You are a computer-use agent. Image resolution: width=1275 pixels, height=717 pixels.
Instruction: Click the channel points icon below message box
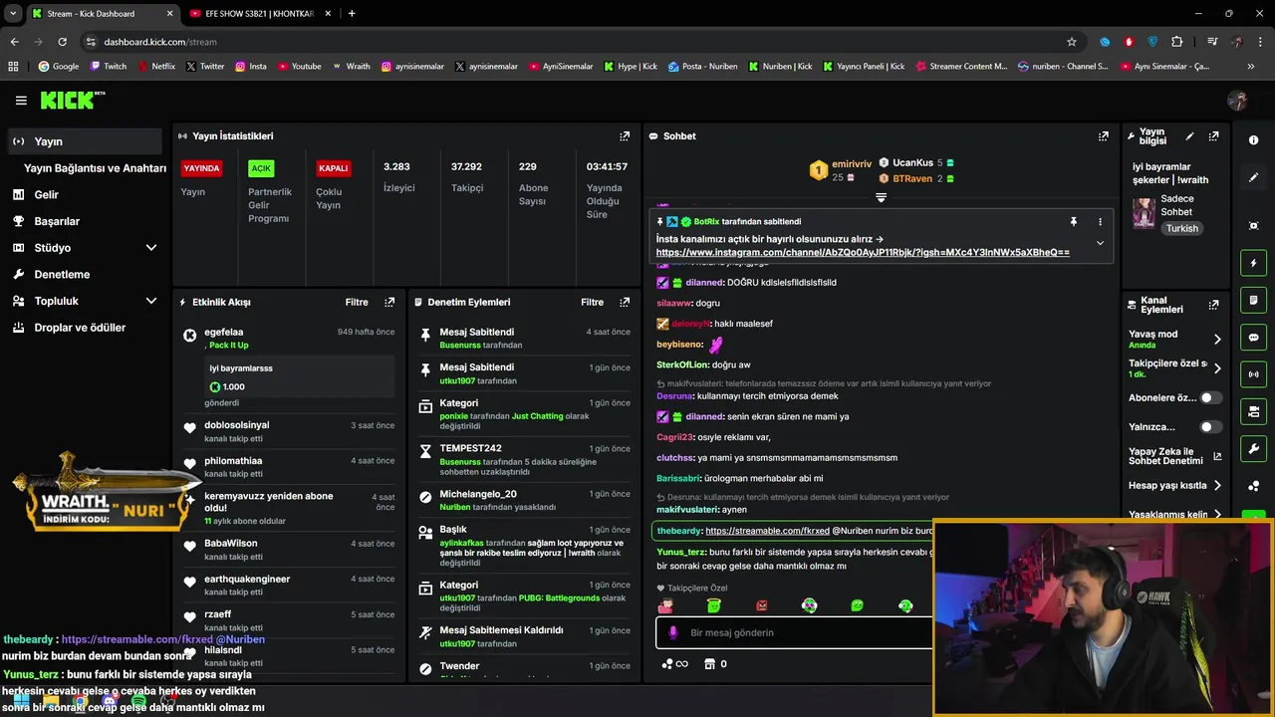(x=676, y=664)
